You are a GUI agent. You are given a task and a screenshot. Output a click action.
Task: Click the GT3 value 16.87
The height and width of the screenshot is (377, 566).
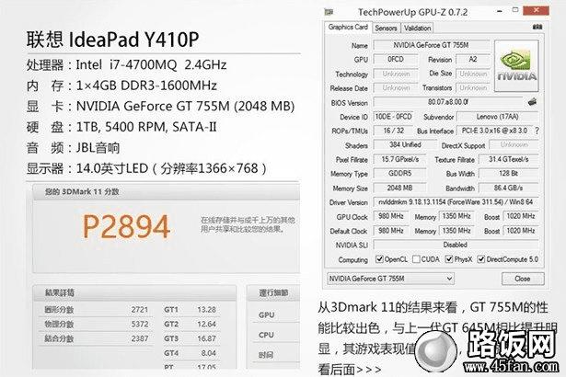click(x=206, y=338)
